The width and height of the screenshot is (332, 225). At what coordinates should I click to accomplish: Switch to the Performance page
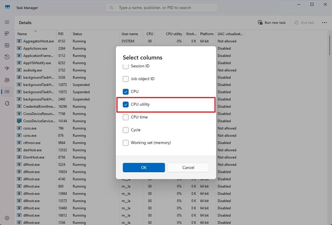7,45
